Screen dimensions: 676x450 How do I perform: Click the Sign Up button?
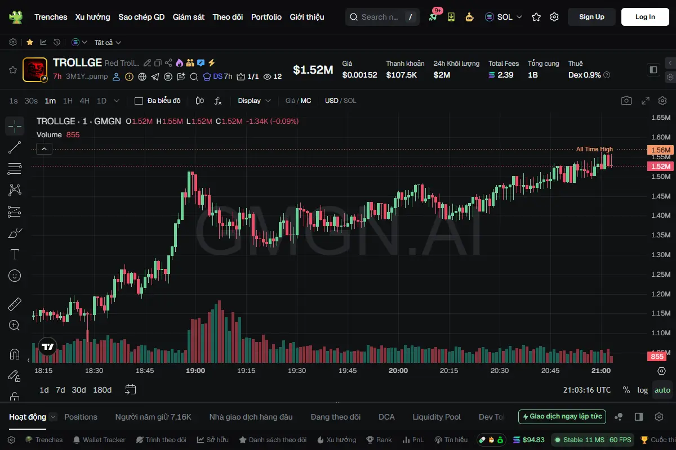tap(591, 17)
